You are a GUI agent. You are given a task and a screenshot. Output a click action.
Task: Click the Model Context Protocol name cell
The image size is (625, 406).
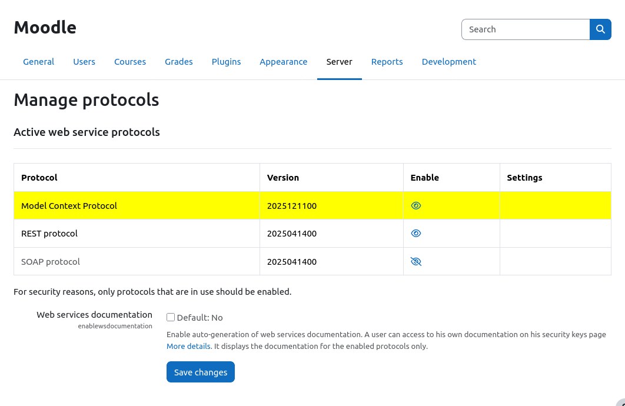[137, 205]
